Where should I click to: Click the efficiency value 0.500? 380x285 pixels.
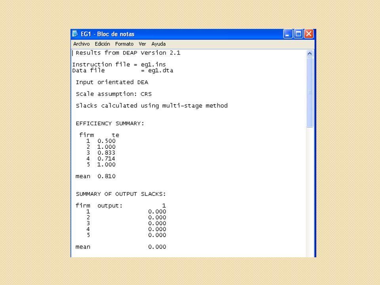[x=106, y=141]
